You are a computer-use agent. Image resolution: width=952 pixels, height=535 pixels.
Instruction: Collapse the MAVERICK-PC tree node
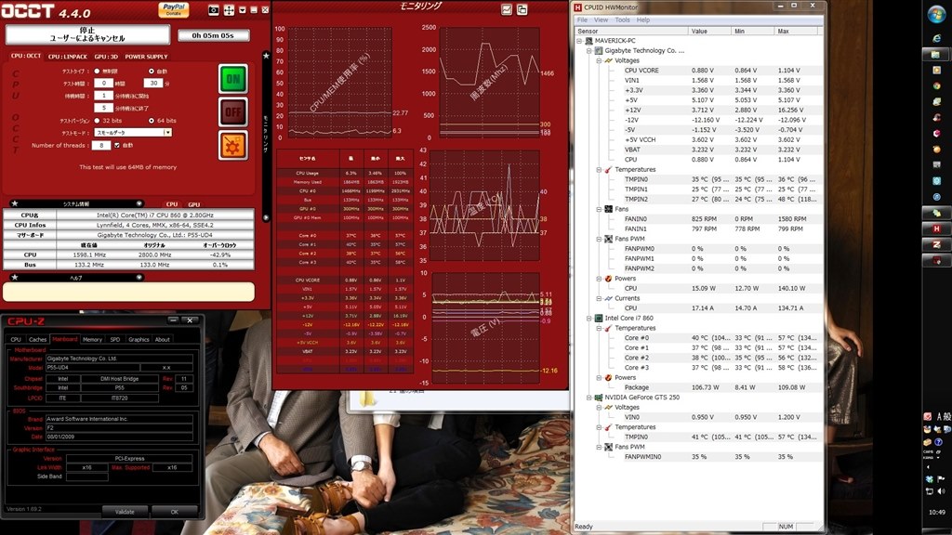point(579,41)
